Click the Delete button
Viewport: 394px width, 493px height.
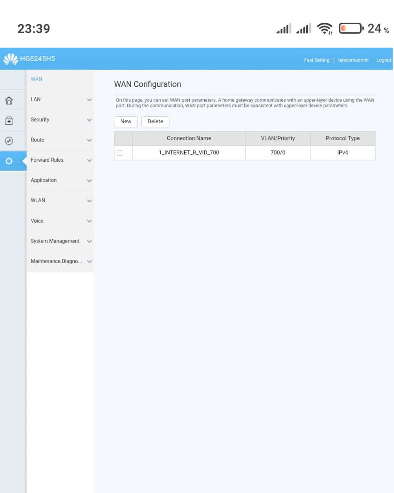pos(155,121)
